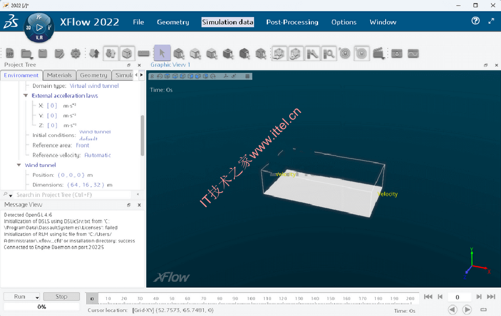This screenshot has width=501, height=316.
Task: Float the Message View panel
Action: click(x=129, y=205)
